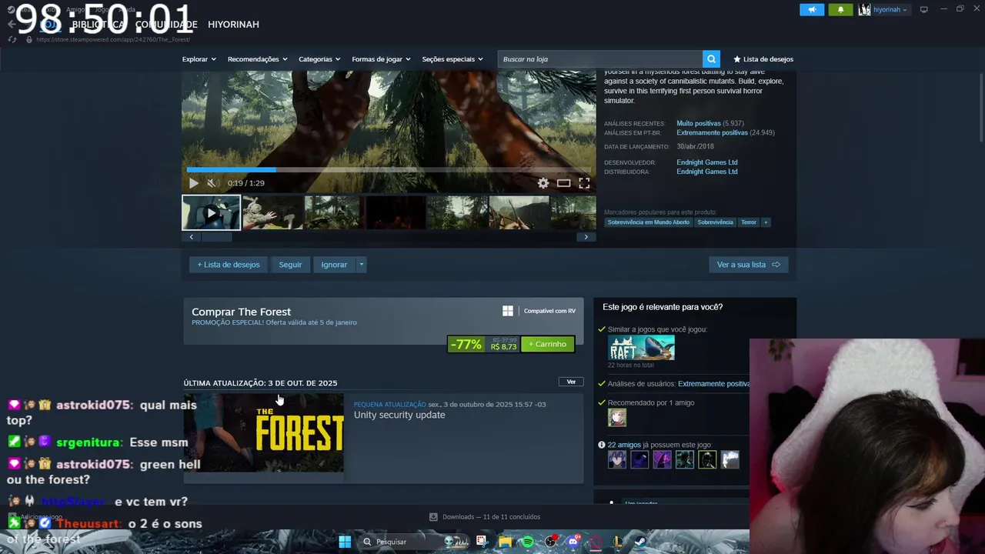Switch to COMUNIDADE tab

click(166, 25)
